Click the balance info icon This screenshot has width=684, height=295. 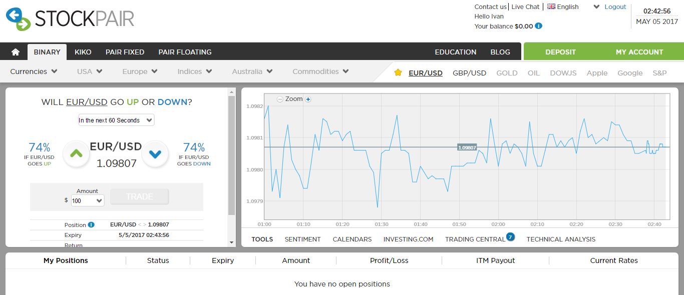click(539, 26)
